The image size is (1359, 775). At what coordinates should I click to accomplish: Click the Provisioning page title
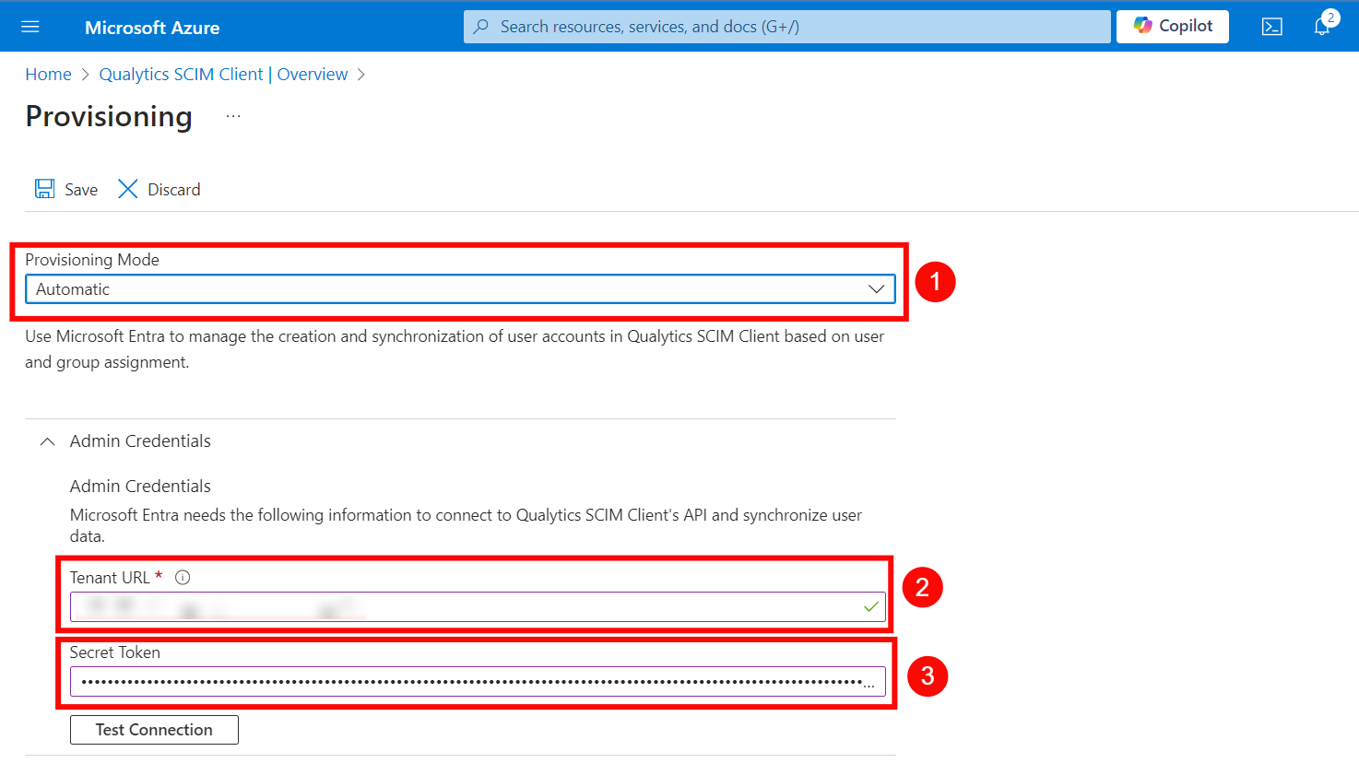(x=109, y=117)
